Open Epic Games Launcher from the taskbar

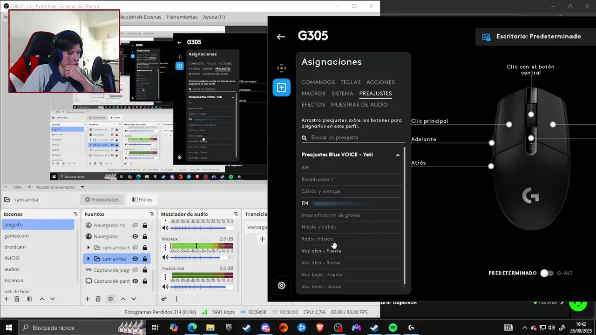pyautogui.click(x=229, y=328)
